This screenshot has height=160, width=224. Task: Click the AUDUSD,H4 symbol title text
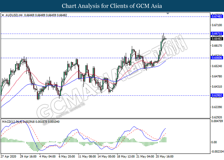click(14, 15)
